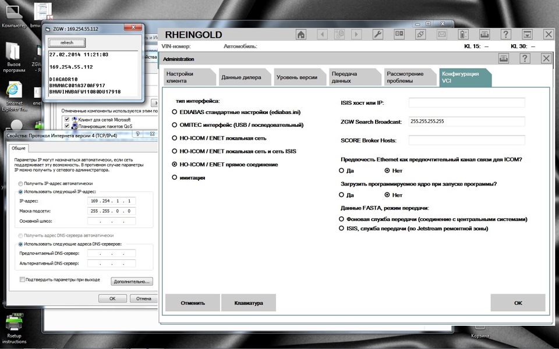
Task: Click the back arrow in Rheingold toolbar
Action: coord(322,34)
